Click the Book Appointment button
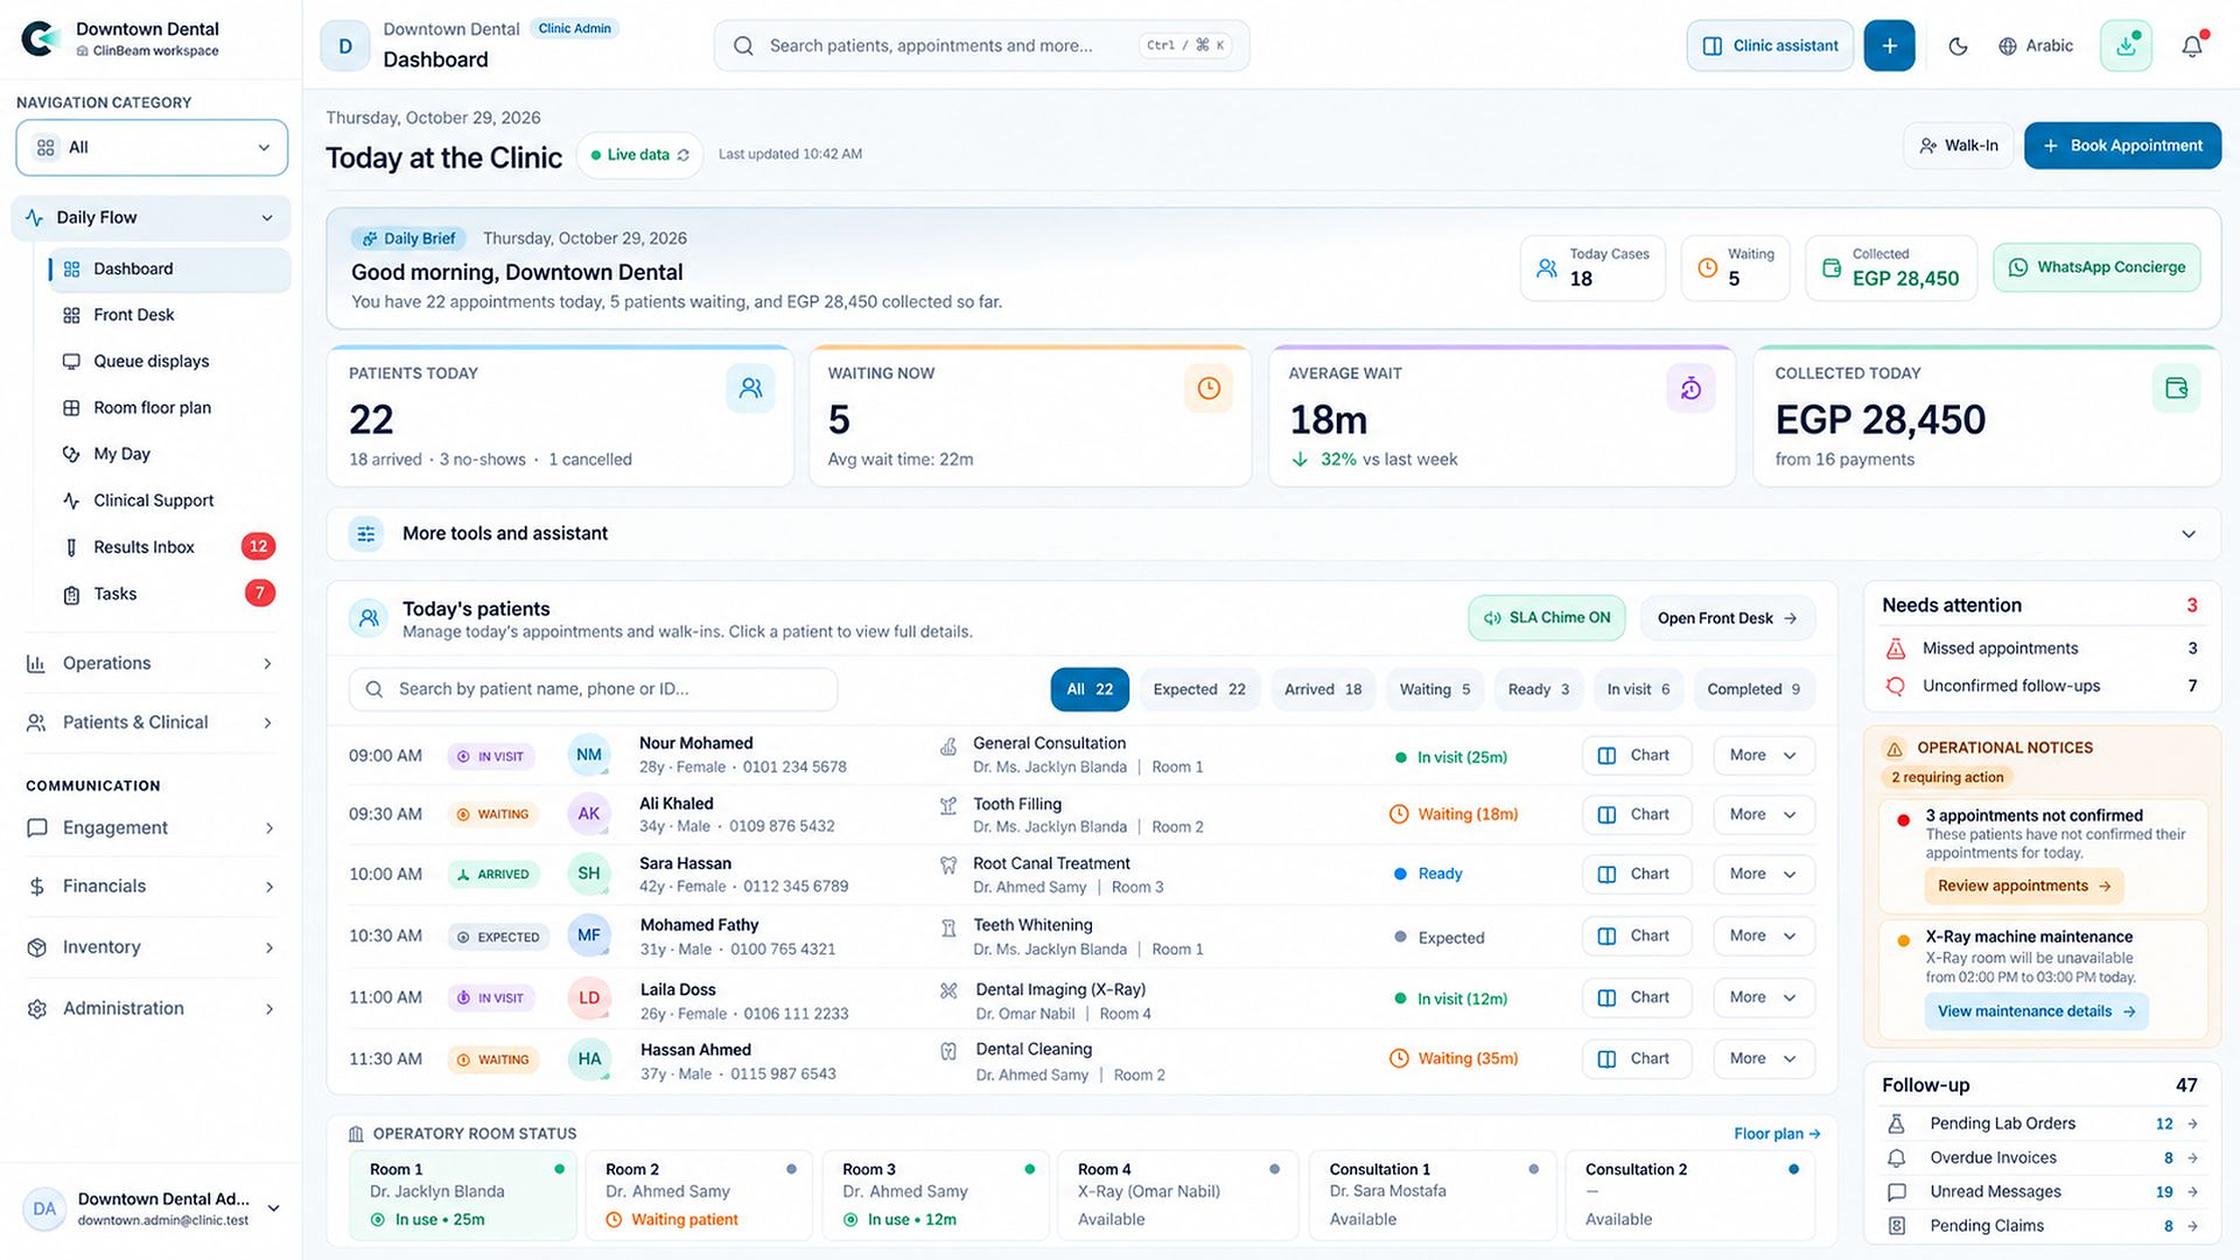Screen dimensions: 2240x1260 pyautogui.click(x=2123, y=145)
